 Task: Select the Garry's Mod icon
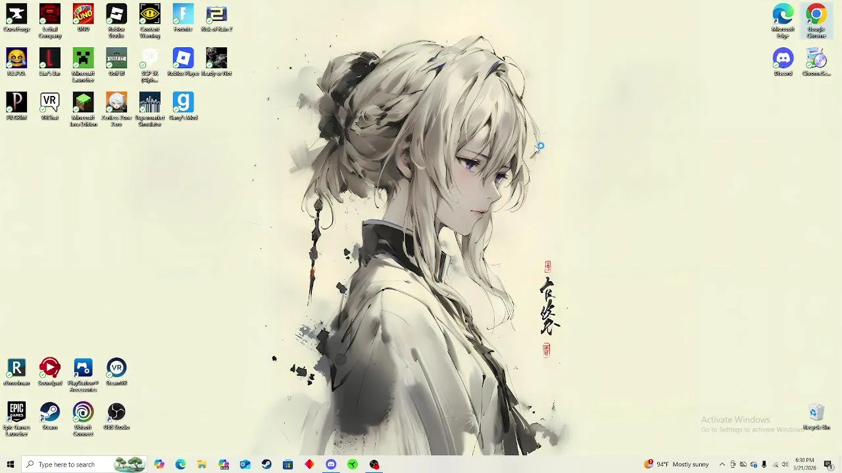(x=183, y=106)
